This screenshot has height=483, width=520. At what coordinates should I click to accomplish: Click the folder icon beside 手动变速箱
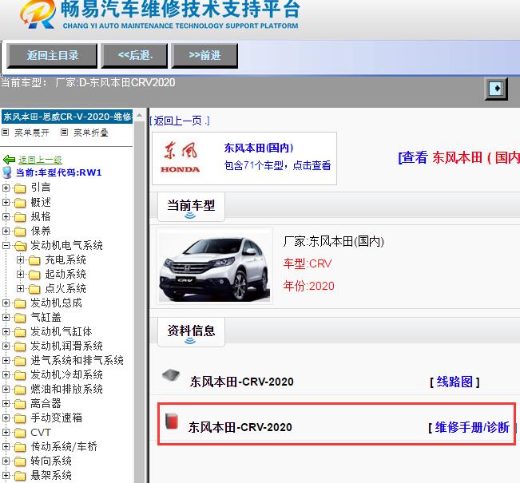[x=20, y=418]
